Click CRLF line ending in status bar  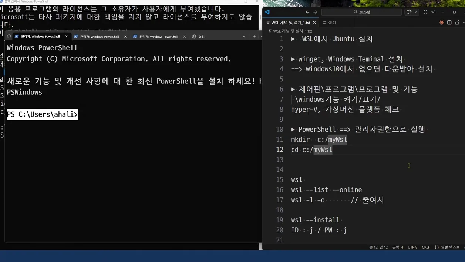coord(426,247)
